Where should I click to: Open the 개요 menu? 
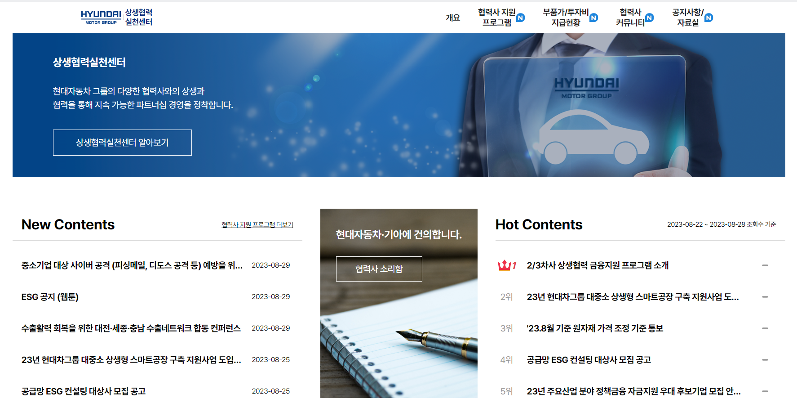(x=453, y=18)
